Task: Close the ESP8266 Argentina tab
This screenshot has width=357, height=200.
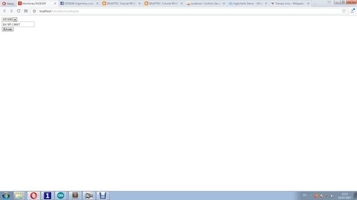Action: click(x=97, y=3)
